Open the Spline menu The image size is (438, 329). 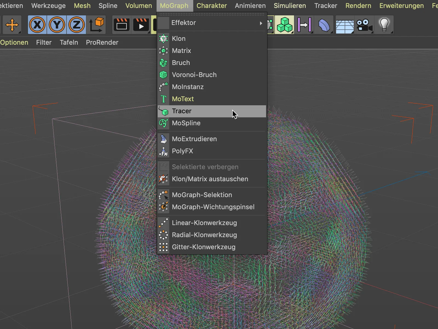108,6
